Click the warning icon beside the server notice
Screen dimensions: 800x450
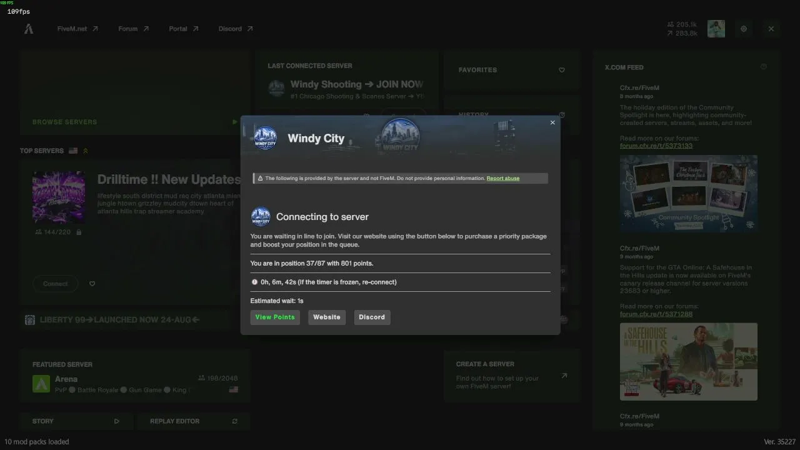coord(261,179)
